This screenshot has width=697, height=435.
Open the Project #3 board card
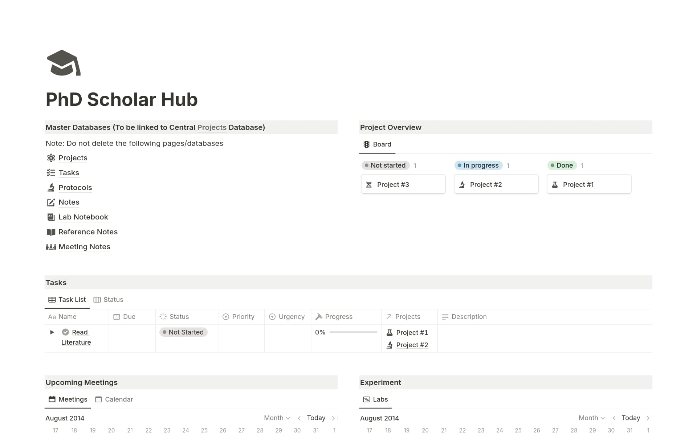pos(403,184)
